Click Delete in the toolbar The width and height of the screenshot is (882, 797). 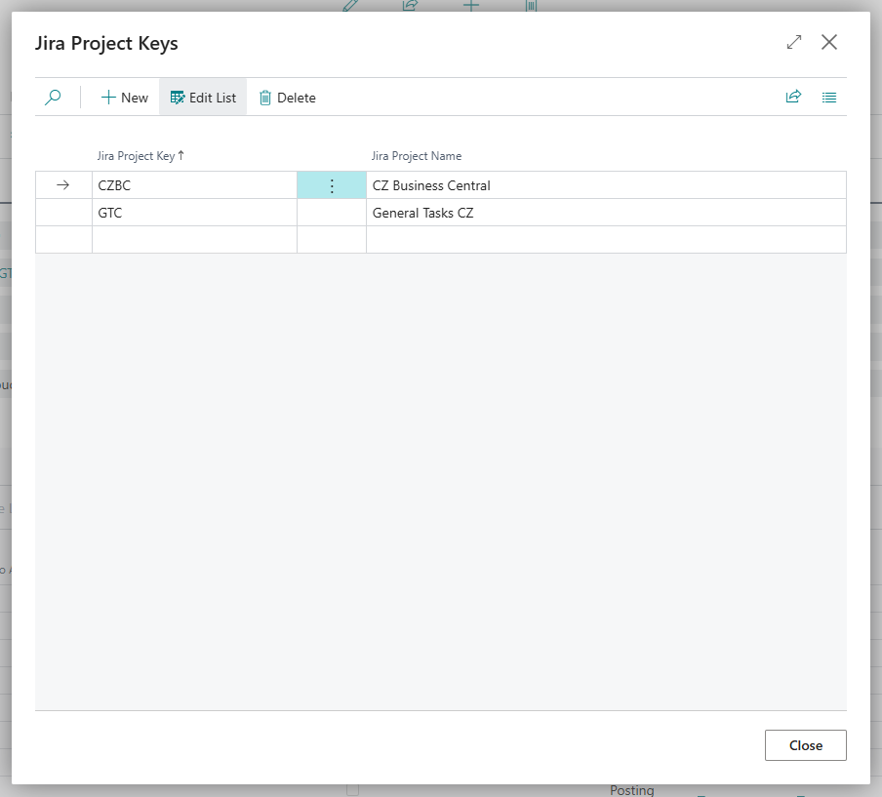point(287,98)
